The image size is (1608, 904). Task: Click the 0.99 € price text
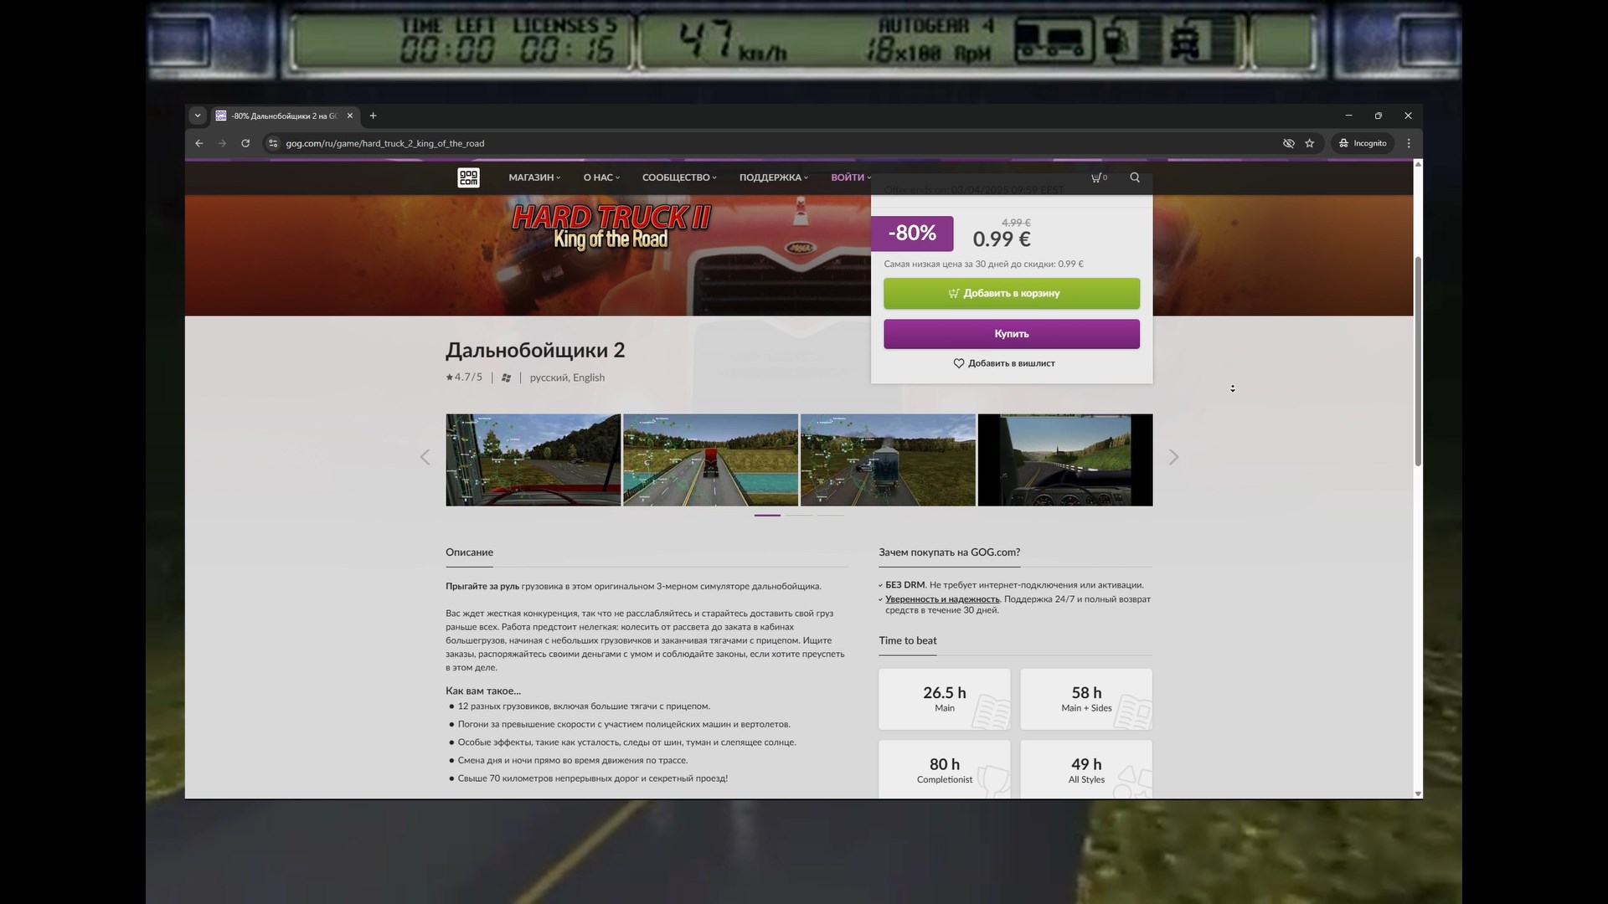[1002, 239]
